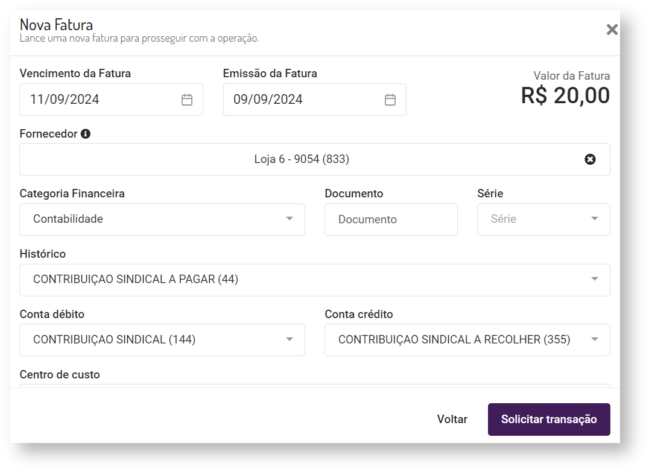Click the Fornecedor field Loja 6 - 9054
Viewport: 649px width, 472px height.
[302, 159]
